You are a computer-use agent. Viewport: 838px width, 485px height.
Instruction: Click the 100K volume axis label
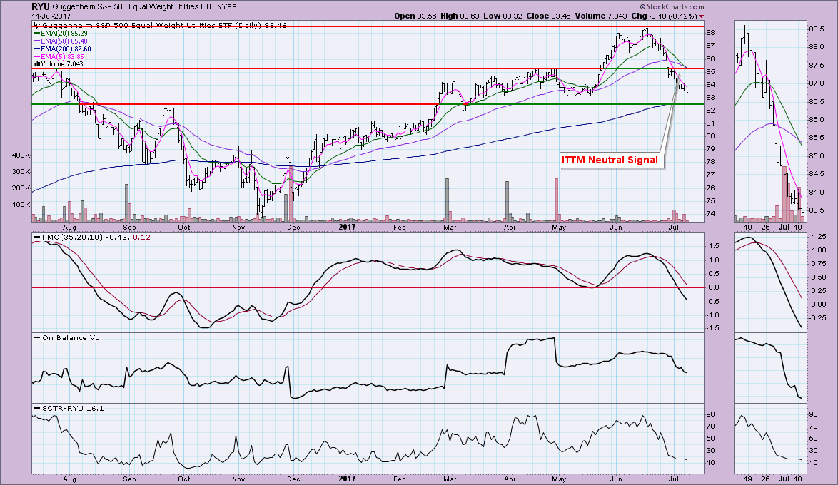pos(21,205)
